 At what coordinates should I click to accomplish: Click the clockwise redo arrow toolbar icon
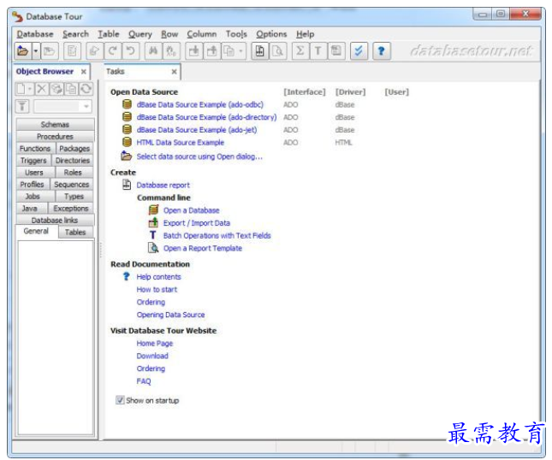tap(113, 51)
